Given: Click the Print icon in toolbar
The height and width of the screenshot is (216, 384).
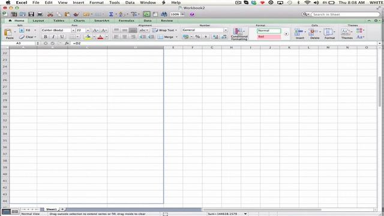Looking at the screenshot, I should tap(40, 14).
